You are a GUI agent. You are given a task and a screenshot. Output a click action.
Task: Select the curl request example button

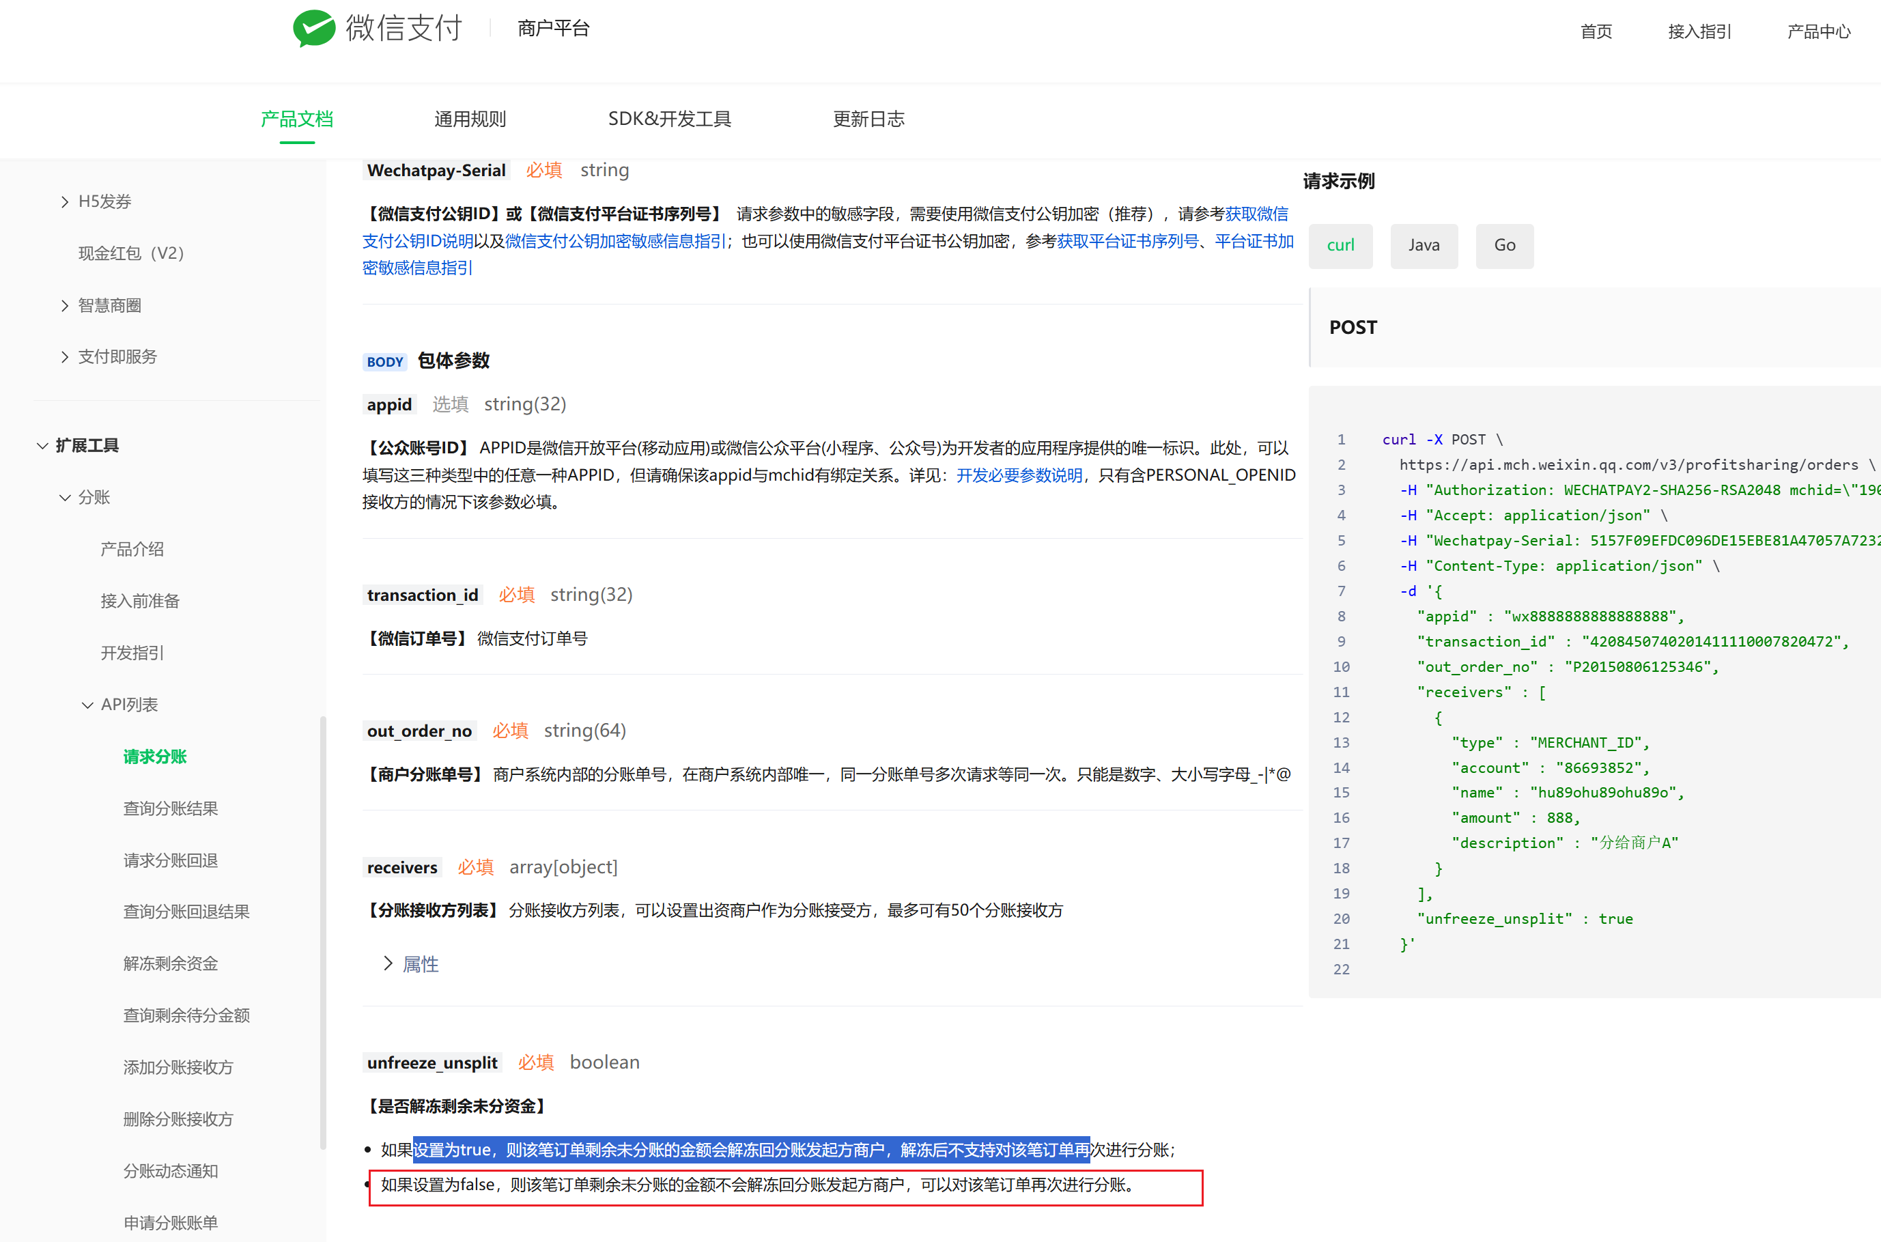click(x=1340, y=246)
